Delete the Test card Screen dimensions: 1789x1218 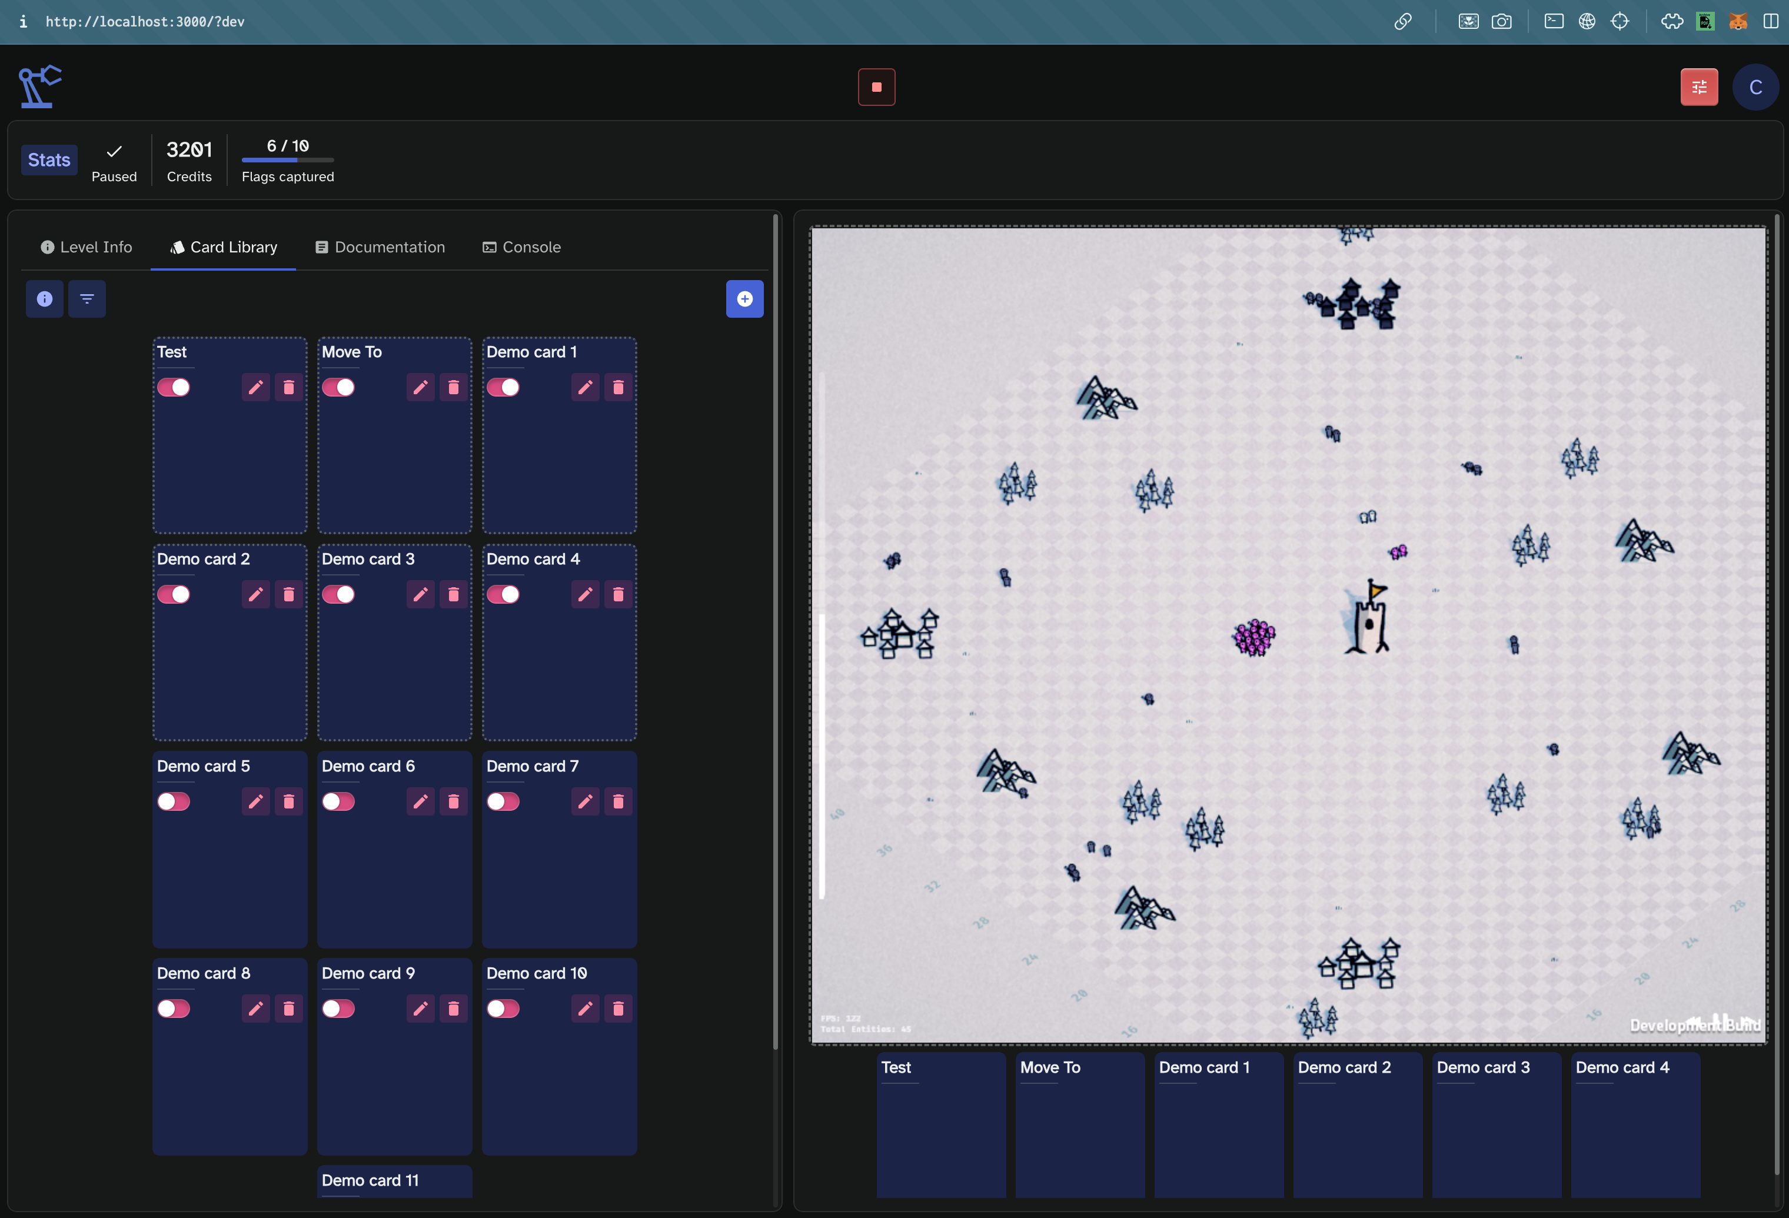[x=289, y=387]
